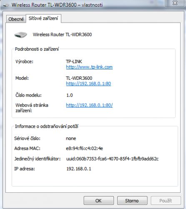Click the Storno button
The image size is (186, 209).
coord(132,201)
